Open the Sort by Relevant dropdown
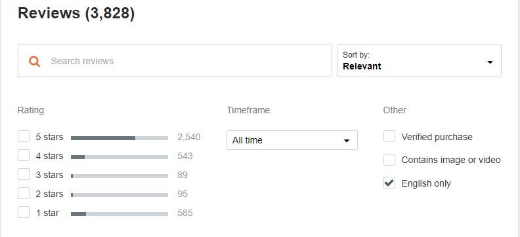The height and width of the screenshot is (237, 520). pos(419,61)
